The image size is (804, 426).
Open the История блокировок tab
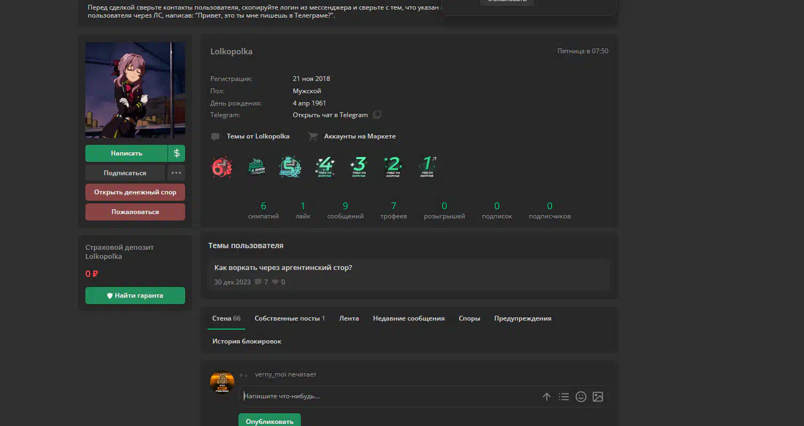[246, 341]
